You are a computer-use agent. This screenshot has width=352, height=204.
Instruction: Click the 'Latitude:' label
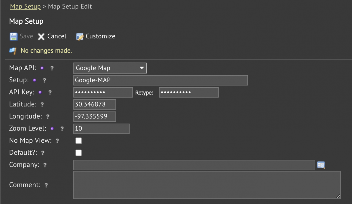tap(23, 104)
